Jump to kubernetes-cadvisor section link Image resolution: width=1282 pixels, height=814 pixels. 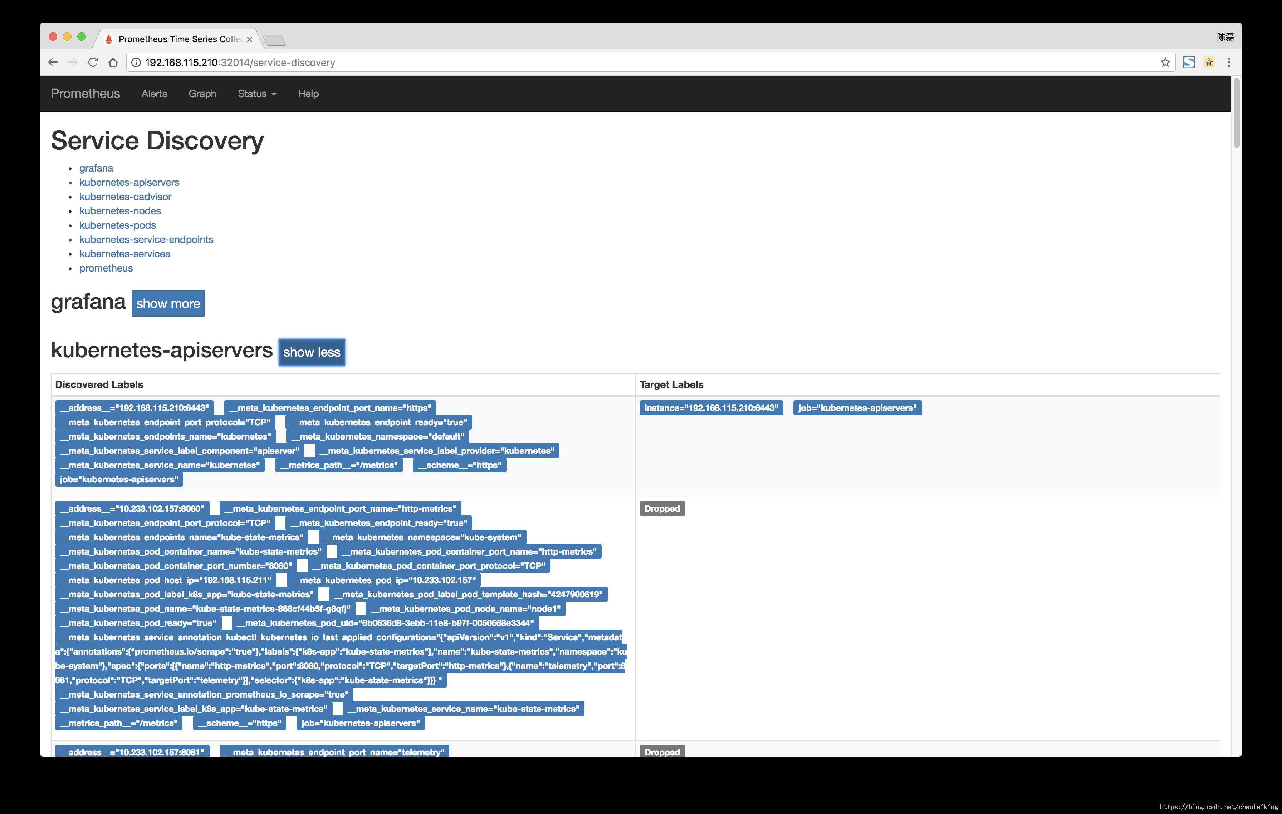(x=125, y=197)
